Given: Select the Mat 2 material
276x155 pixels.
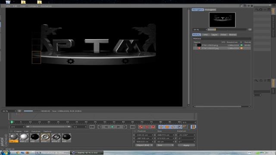Looking at the screenshot, I should click(x=13, y=138).
